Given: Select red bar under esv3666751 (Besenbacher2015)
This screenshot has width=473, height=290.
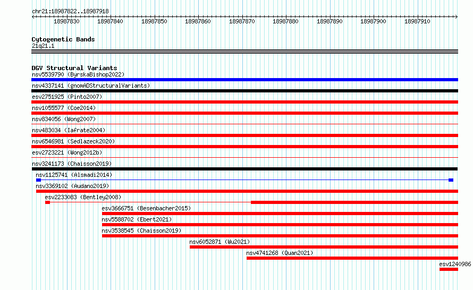Looking at the screenshot, I should (280, 214).
